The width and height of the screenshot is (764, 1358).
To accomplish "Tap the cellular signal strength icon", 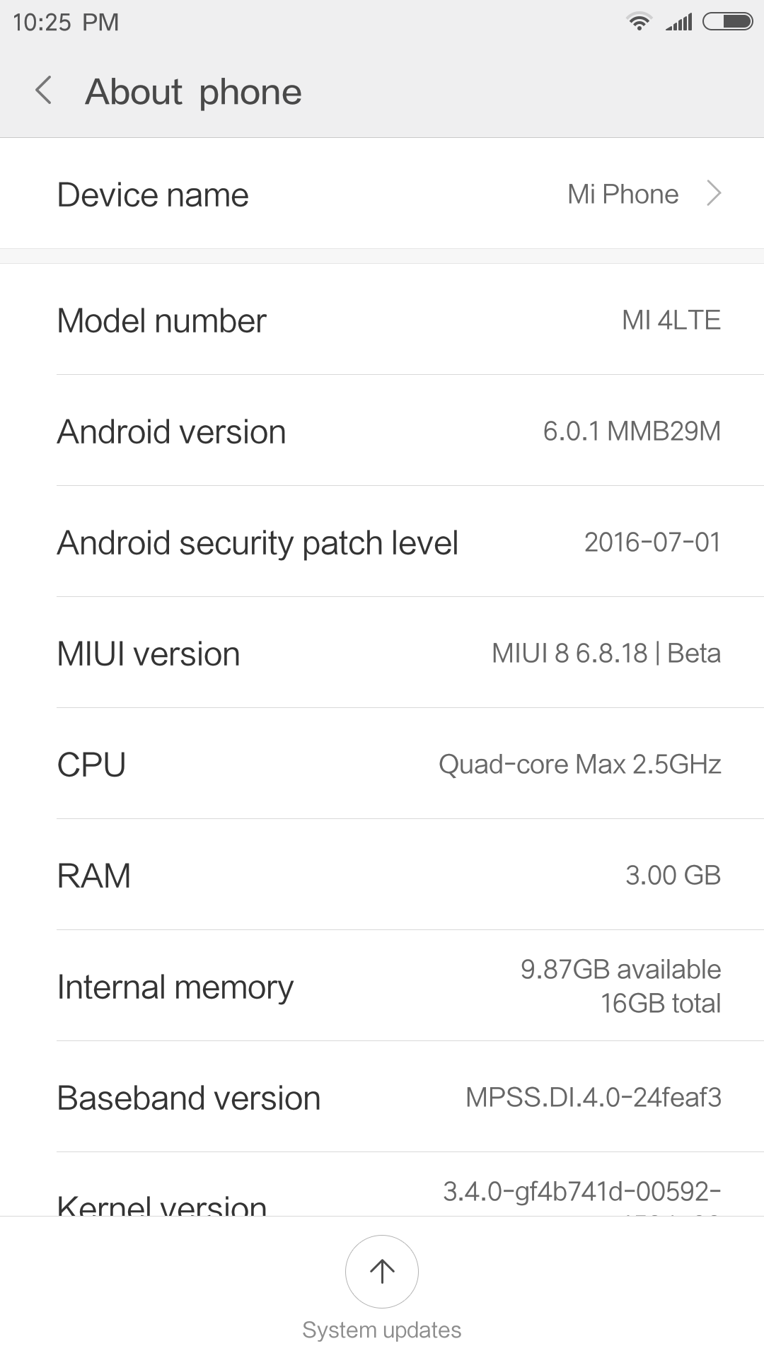I will [679, 22].
